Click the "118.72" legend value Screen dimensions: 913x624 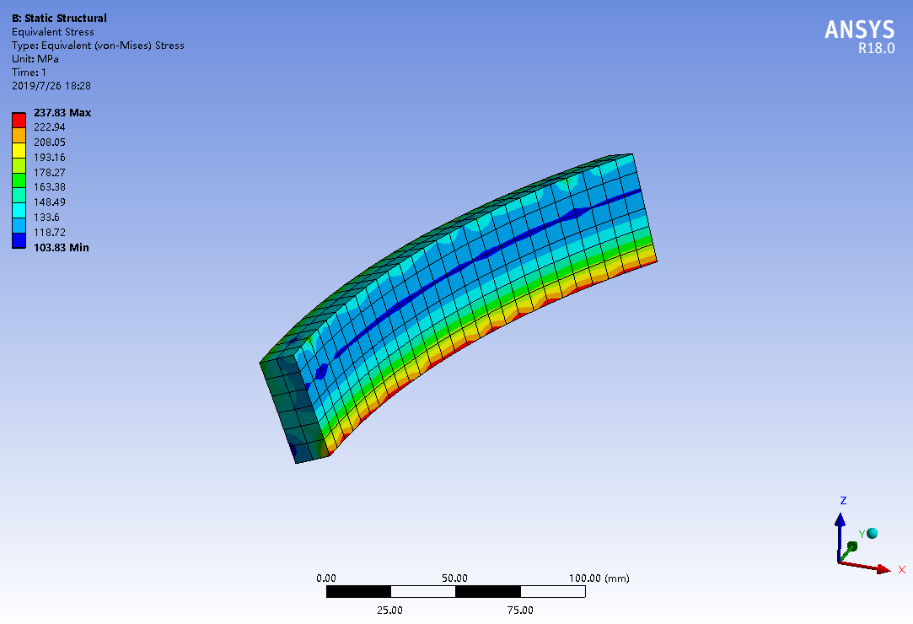50,233
